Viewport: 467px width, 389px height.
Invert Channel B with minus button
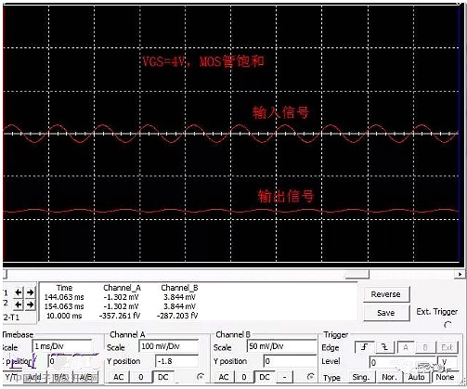coord(284,377)
